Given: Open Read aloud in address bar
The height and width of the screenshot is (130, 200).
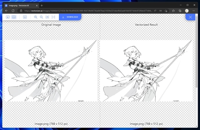Looking at the screenshot, I should click(155, 11).
